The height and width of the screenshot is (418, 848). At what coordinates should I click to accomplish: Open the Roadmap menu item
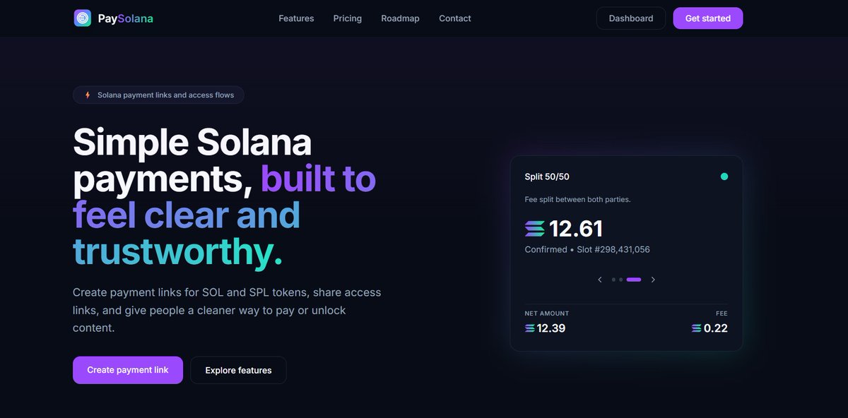tap(400, 18)
